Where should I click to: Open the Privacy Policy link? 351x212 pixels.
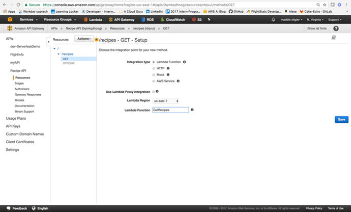click(314, 208)
